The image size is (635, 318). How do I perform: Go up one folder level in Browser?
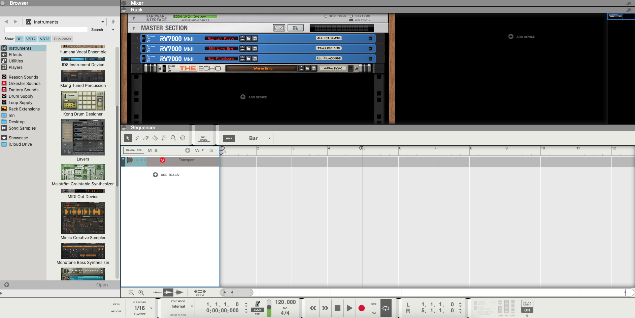(113, 22)
